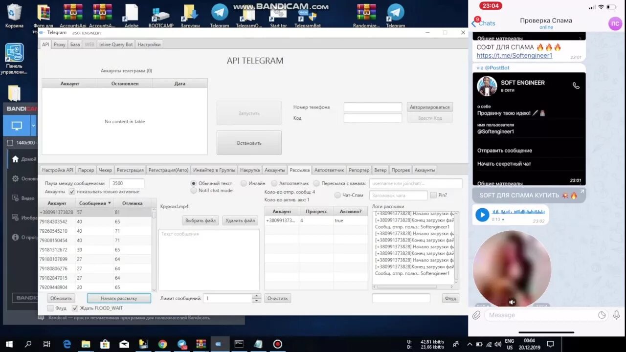Open Mail app from taskbar

coord(124,344)
